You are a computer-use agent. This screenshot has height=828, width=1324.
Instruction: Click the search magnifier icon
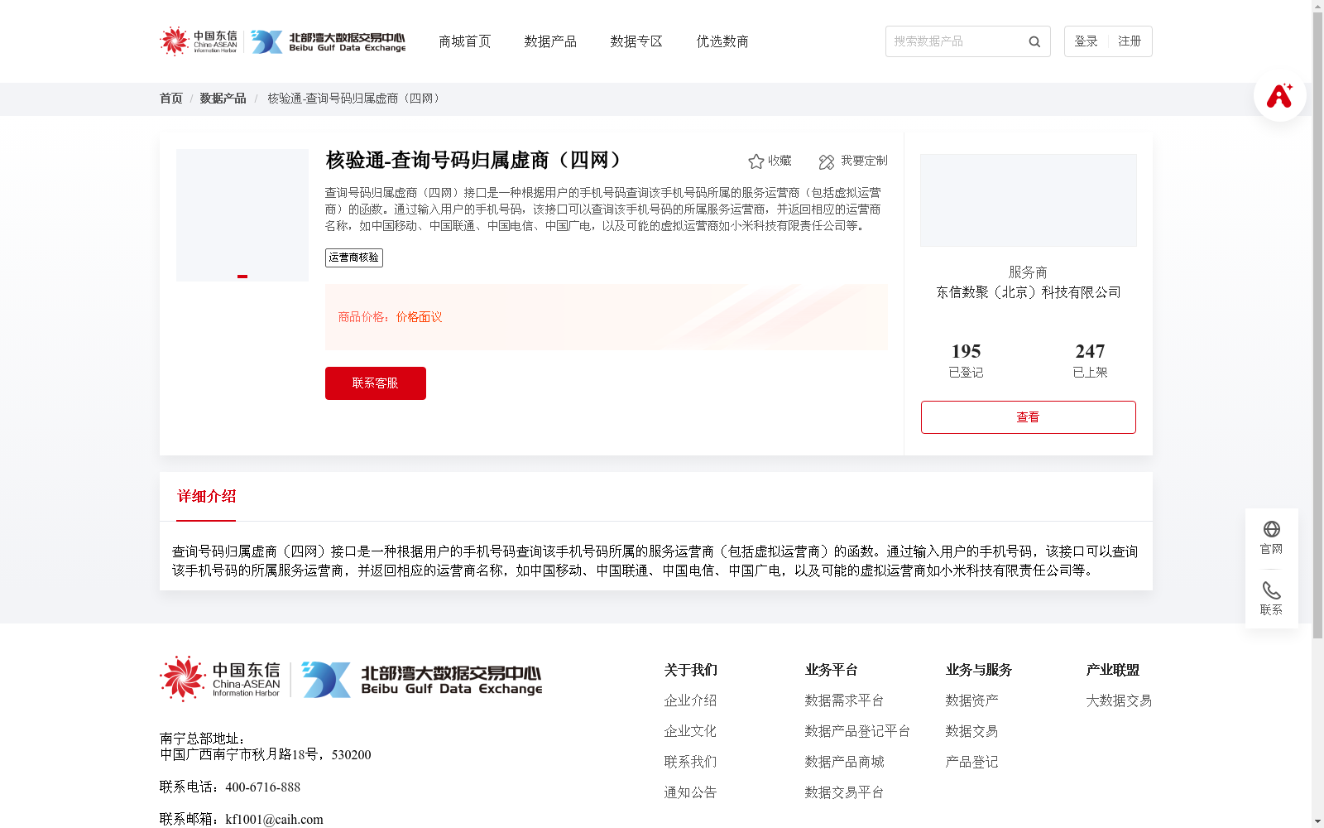(1034, 41)
